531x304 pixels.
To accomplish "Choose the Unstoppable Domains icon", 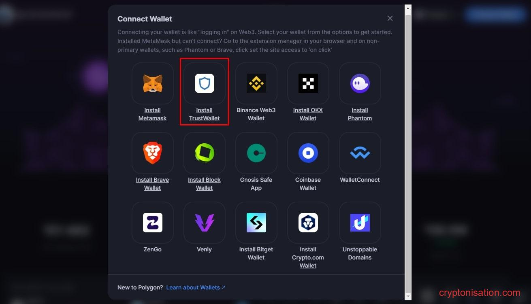I will [360, 223].
